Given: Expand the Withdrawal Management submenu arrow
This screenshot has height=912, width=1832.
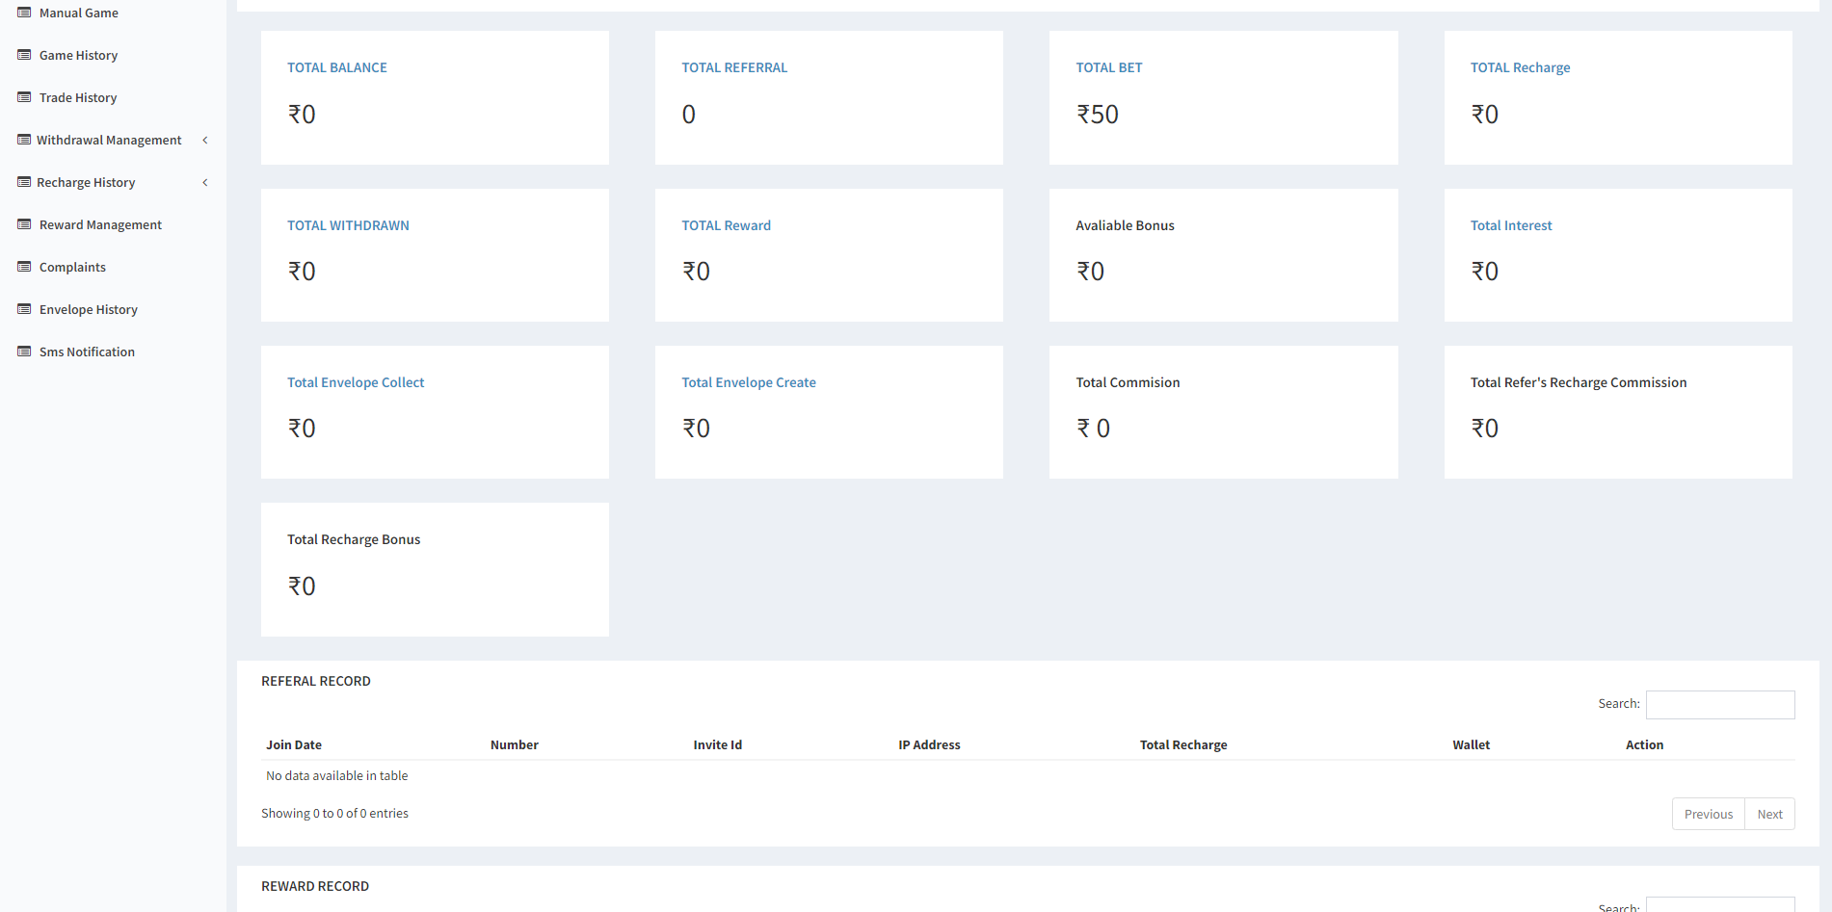Looking at the screenshot, I should [x=205, y=140].
